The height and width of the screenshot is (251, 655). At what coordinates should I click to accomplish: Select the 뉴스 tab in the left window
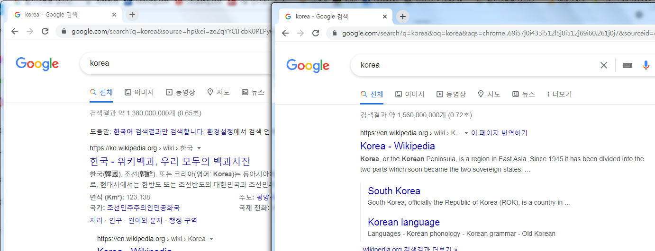pyautogui.click(x=253, y=92)
